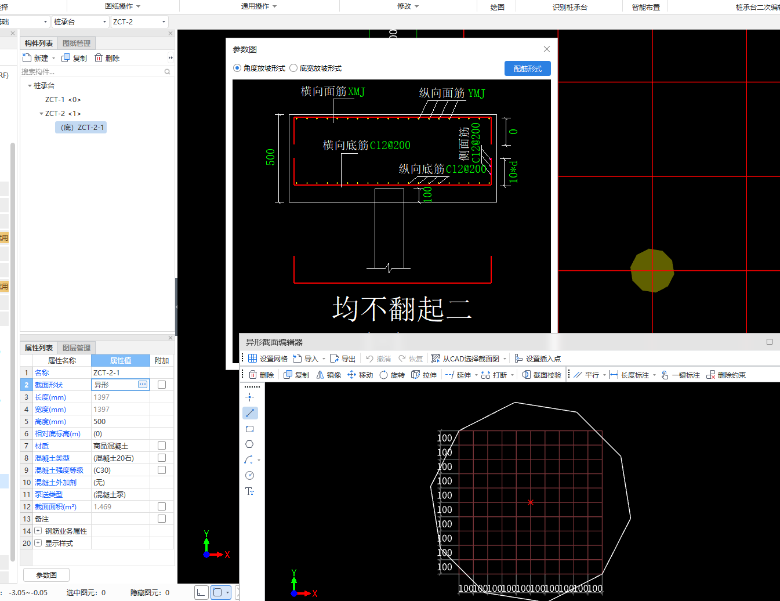Select the circle drawing tool
This screenshot has height=601, width=780.
coord(250,476)
